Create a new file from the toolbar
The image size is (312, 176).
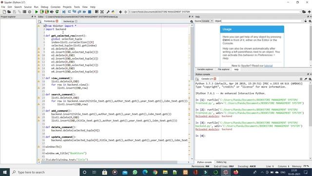coord(4,12)
